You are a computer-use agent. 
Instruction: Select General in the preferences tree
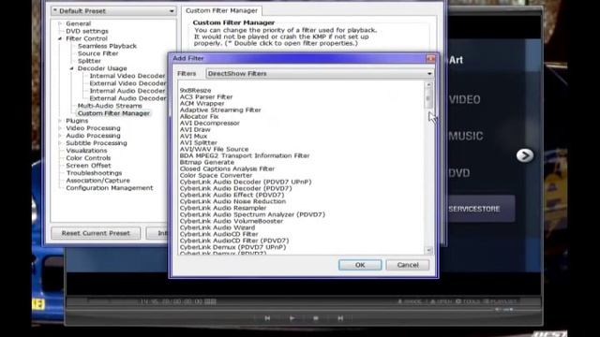pyautogui.click(x=79, y=23)
